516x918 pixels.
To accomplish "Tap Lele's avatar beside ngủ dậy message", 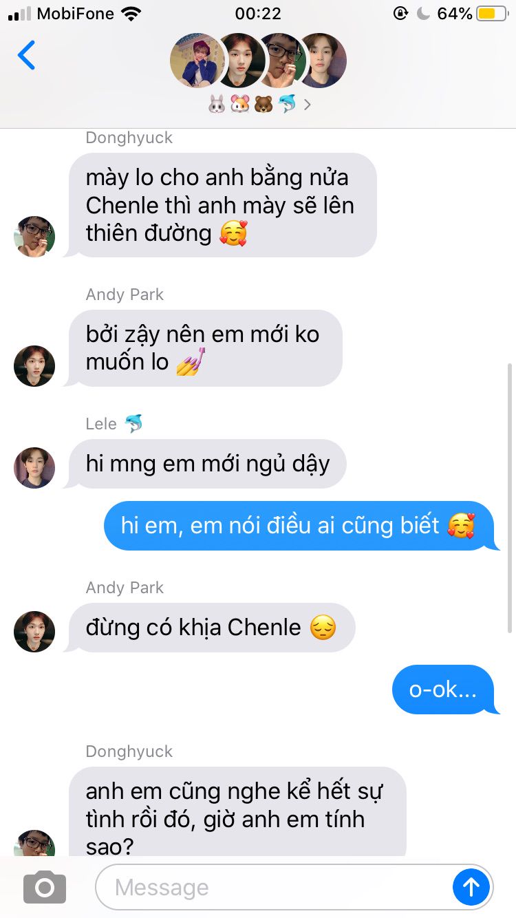I will (x=34, y=468).
